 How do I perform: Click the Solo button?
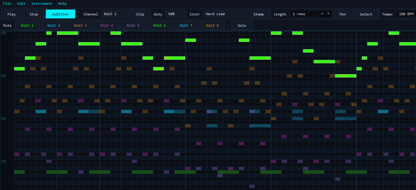[x=242, y=25]
